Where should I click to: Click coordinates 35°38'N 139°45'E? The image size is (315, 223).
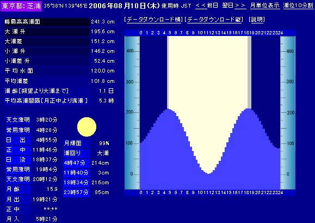click(x=65, y=6)
